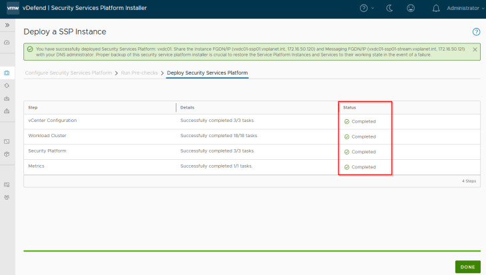Click the vmw logo in header
Image resolution: width=486 pixels, height=275 pixels.
click(12, 8)
